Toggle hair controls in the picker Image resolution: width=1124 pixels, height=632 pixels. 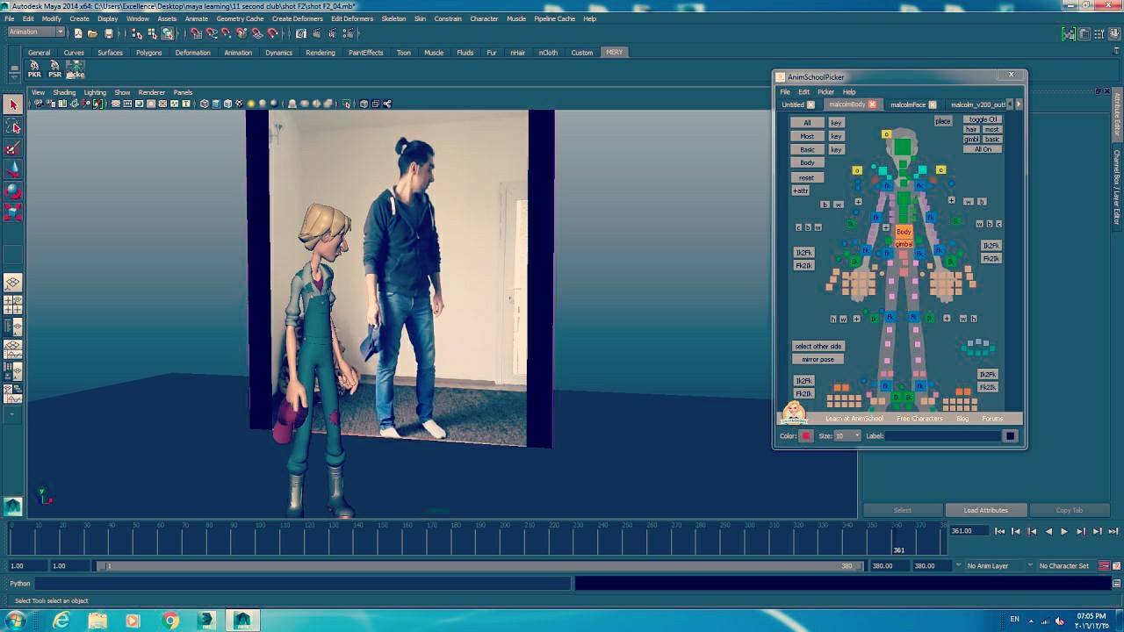971,129
